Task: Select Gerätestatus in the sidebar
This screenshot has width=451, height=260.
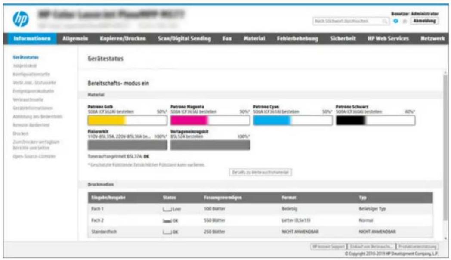Action: pyautogui.click(x=25, y=57)
